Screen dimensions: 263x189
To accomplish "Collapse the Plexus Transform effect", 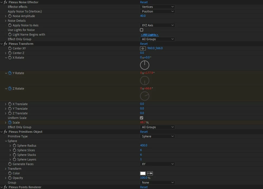I will (x=2, y=44).
